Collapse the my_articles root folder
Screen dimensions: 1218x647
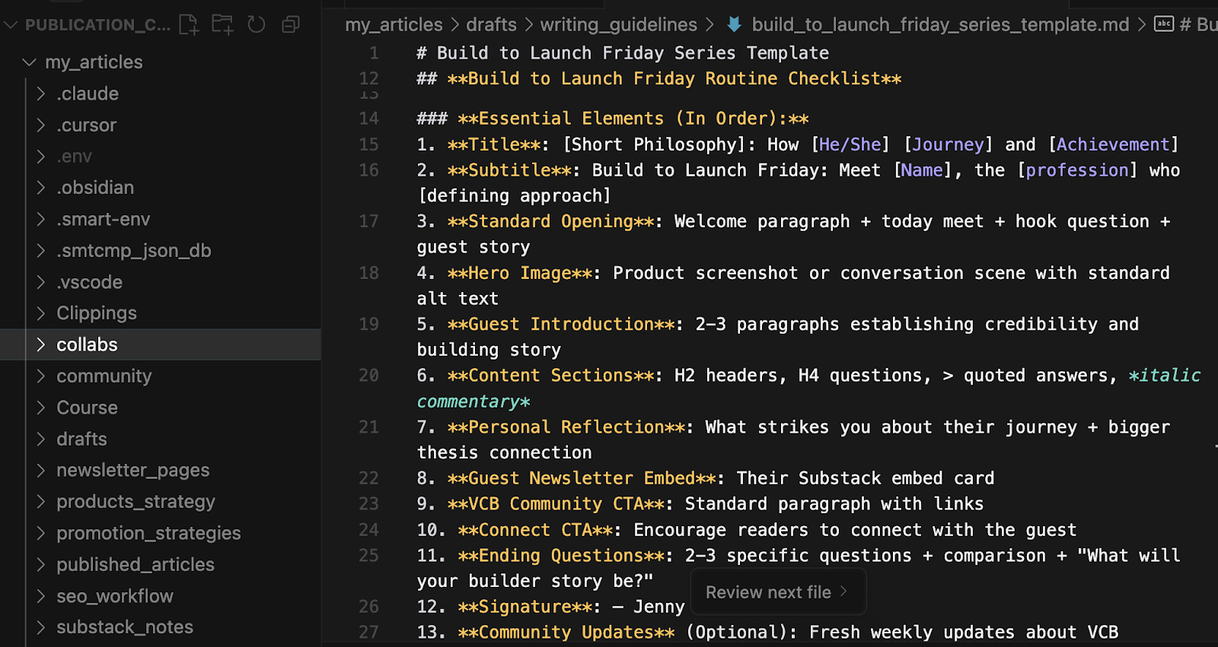(x=30, y=62)
